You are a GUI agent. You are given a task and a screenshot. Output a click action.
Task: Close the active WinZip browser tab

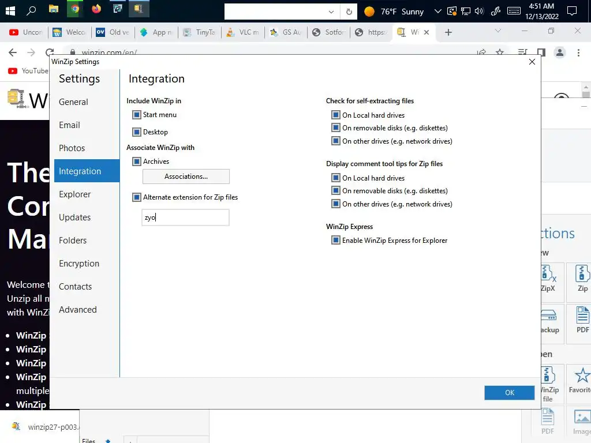427,32
